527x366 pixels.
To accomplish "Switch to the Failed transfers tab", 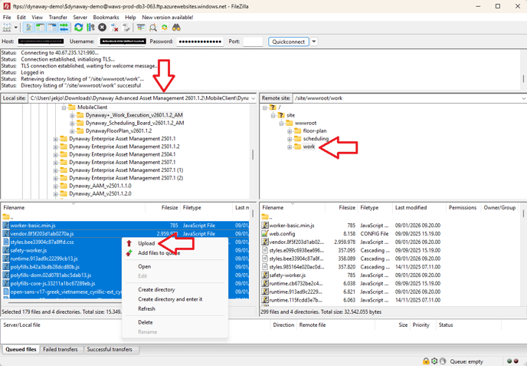I will [61, 349].
